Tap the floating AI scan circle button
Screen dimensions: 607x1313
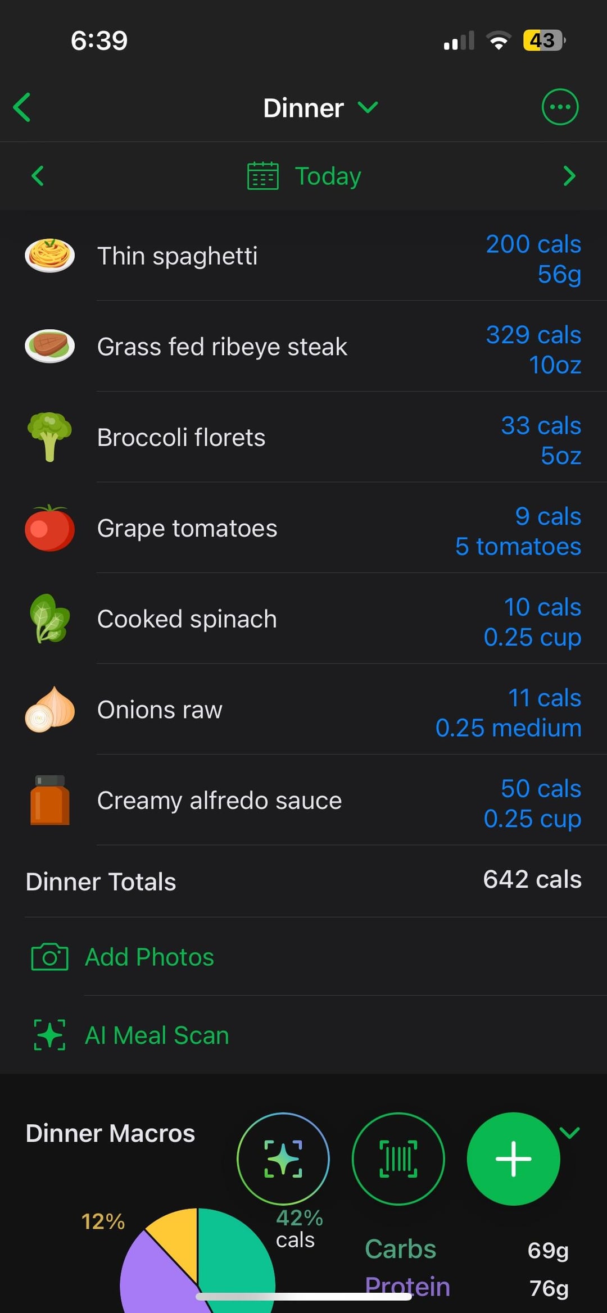point(283,1158)
